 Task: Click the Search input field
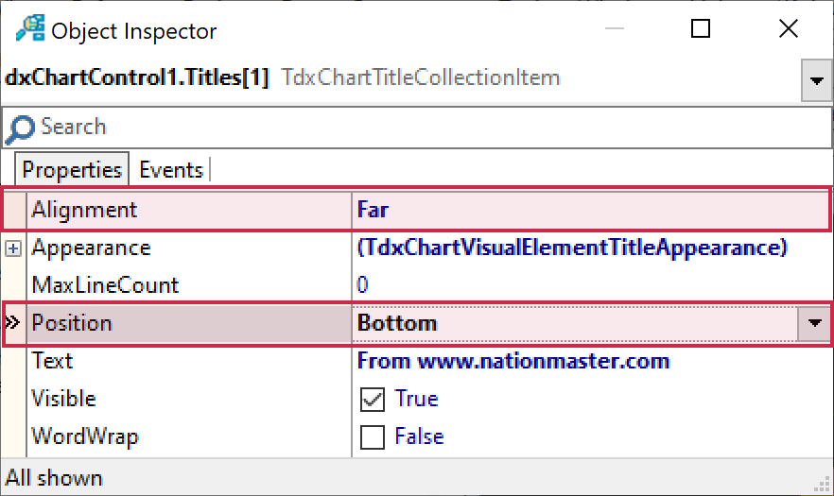pyautogui.click(x=416, y=127)
